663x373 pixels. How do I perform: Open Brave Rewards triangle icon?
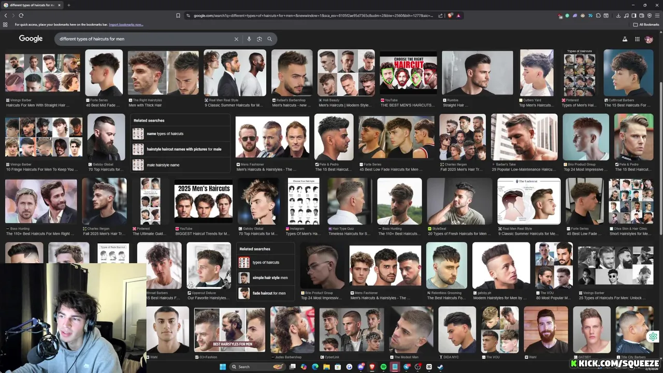(458, 16)
